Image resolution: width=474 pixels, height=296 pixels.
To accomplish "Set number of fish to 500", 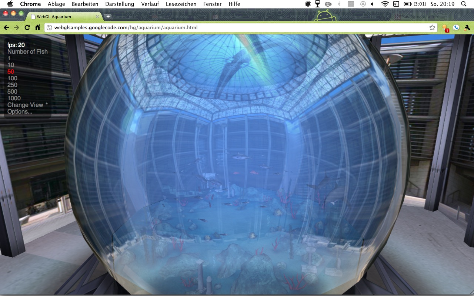I will [x=13, y=91].
